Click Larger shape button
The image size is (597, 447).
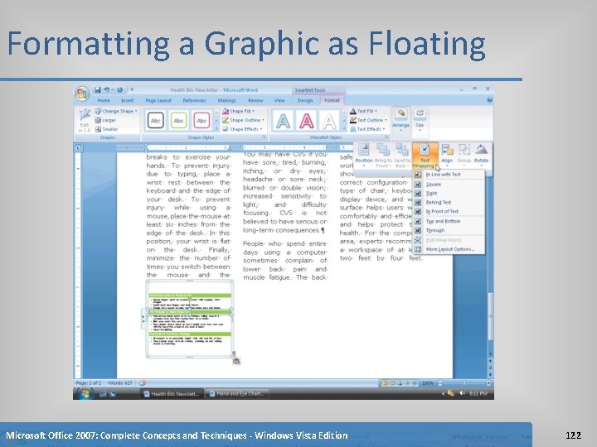(105, 120)
